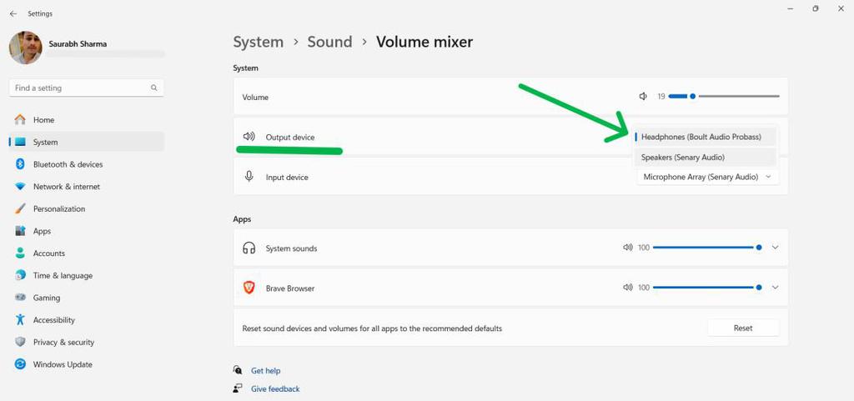
Task: Navigate to the Sound breadcrumb
Action: [x=329, y=42]
